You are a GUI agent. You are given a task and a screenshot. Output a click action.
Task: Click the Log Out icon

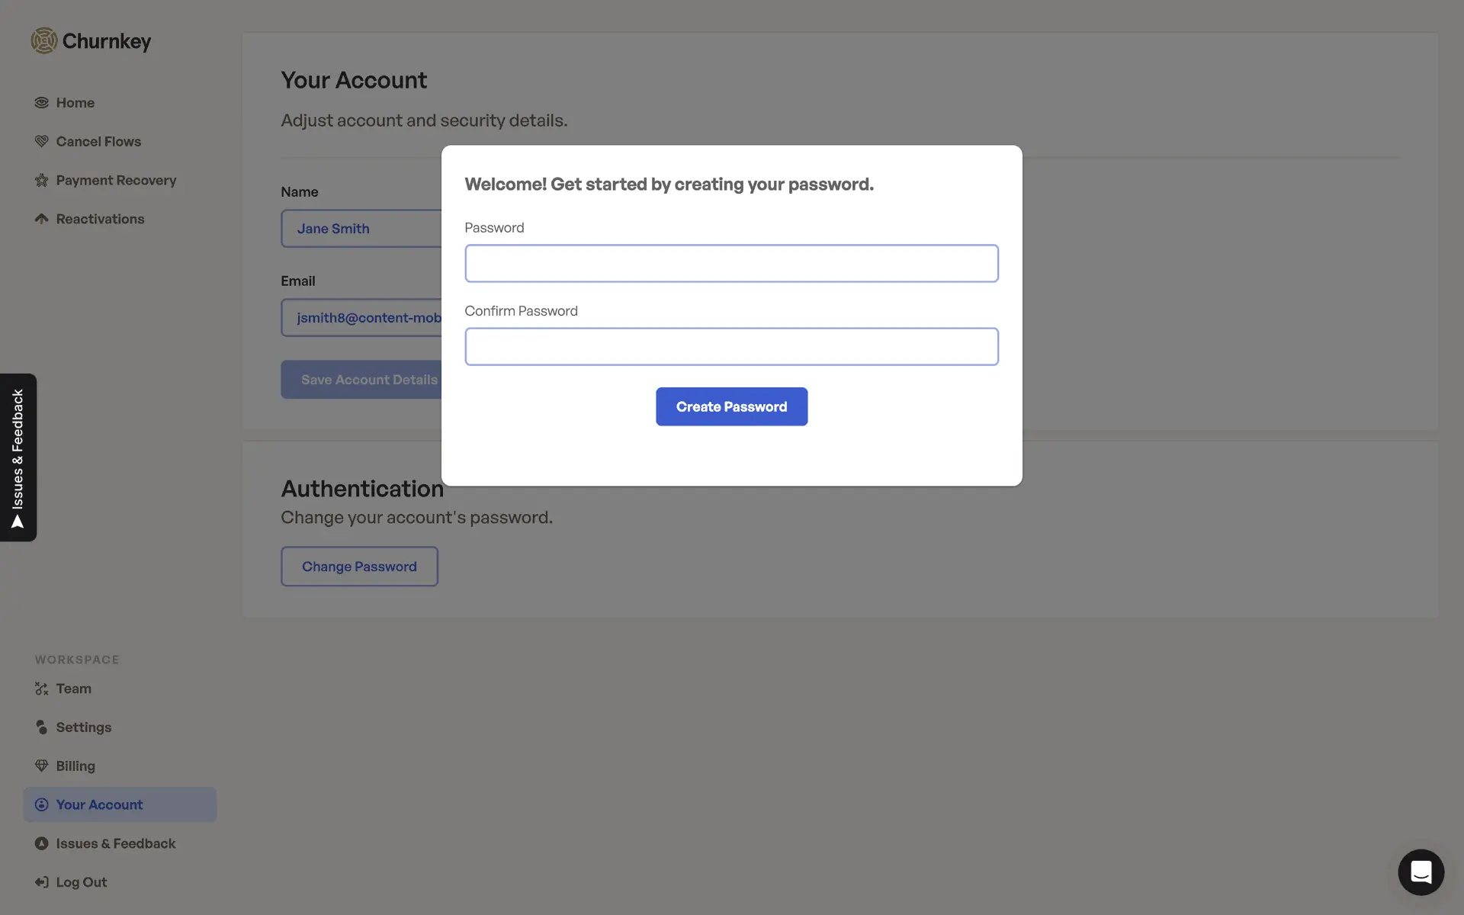point(41,883)
